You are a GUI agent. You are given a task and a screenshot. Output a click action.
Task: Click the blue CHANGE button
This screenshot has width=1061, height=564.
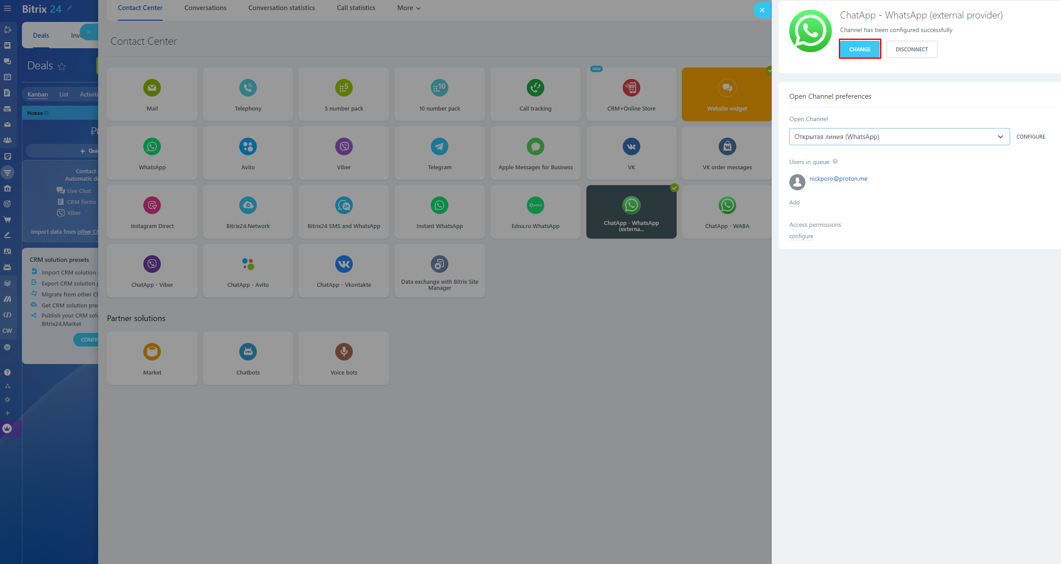859,49
